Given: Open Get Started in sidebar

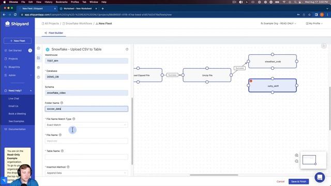Looking at the screenshot, I should click(x=15, y=51).
